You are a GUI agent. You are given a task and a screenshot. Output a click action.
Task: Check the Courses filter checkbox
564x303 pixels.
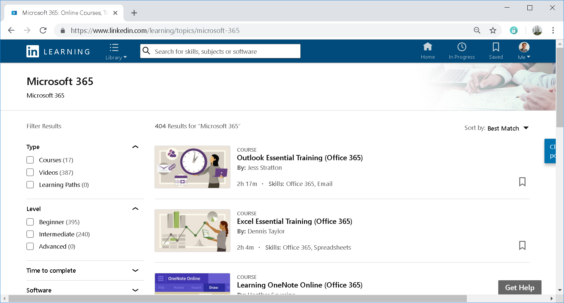pos(30,160)
